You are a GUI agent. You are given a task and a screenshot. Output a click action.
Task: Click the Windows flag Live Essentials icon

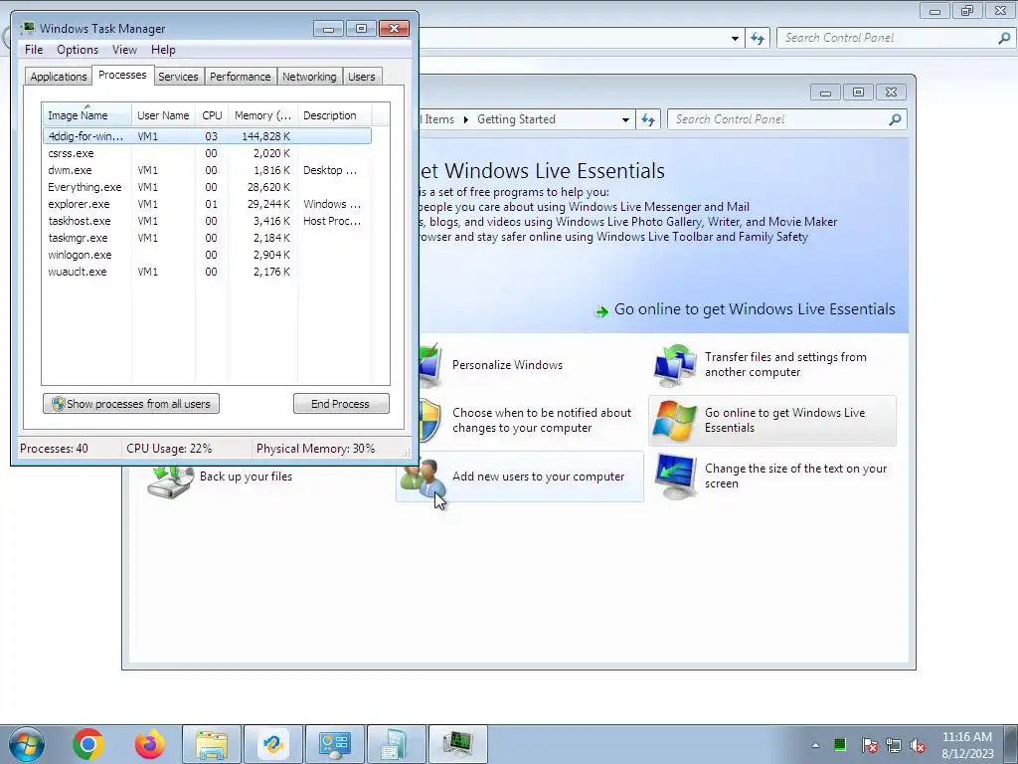pyautogui.click(x=674, y=421)
